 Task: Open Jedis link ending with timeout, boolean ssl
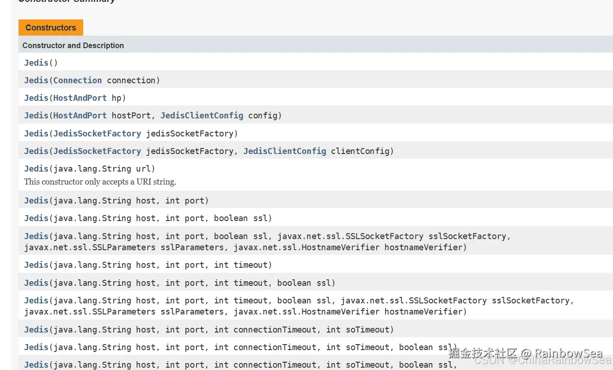click(x=36, y=283)
